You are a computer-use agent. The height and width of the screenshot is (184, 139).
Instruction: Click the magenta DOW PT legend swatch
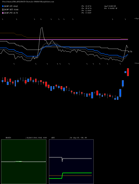coord(3,13)
